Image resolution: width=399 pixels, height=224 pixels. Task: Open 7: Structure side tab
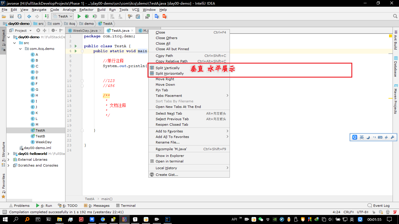click(4, 154)
